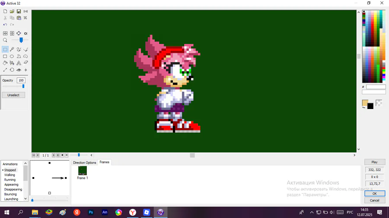Viewport: 389px width, 218px height.
Task: Toggle the View hot spot eye
Action: (19, 70)
